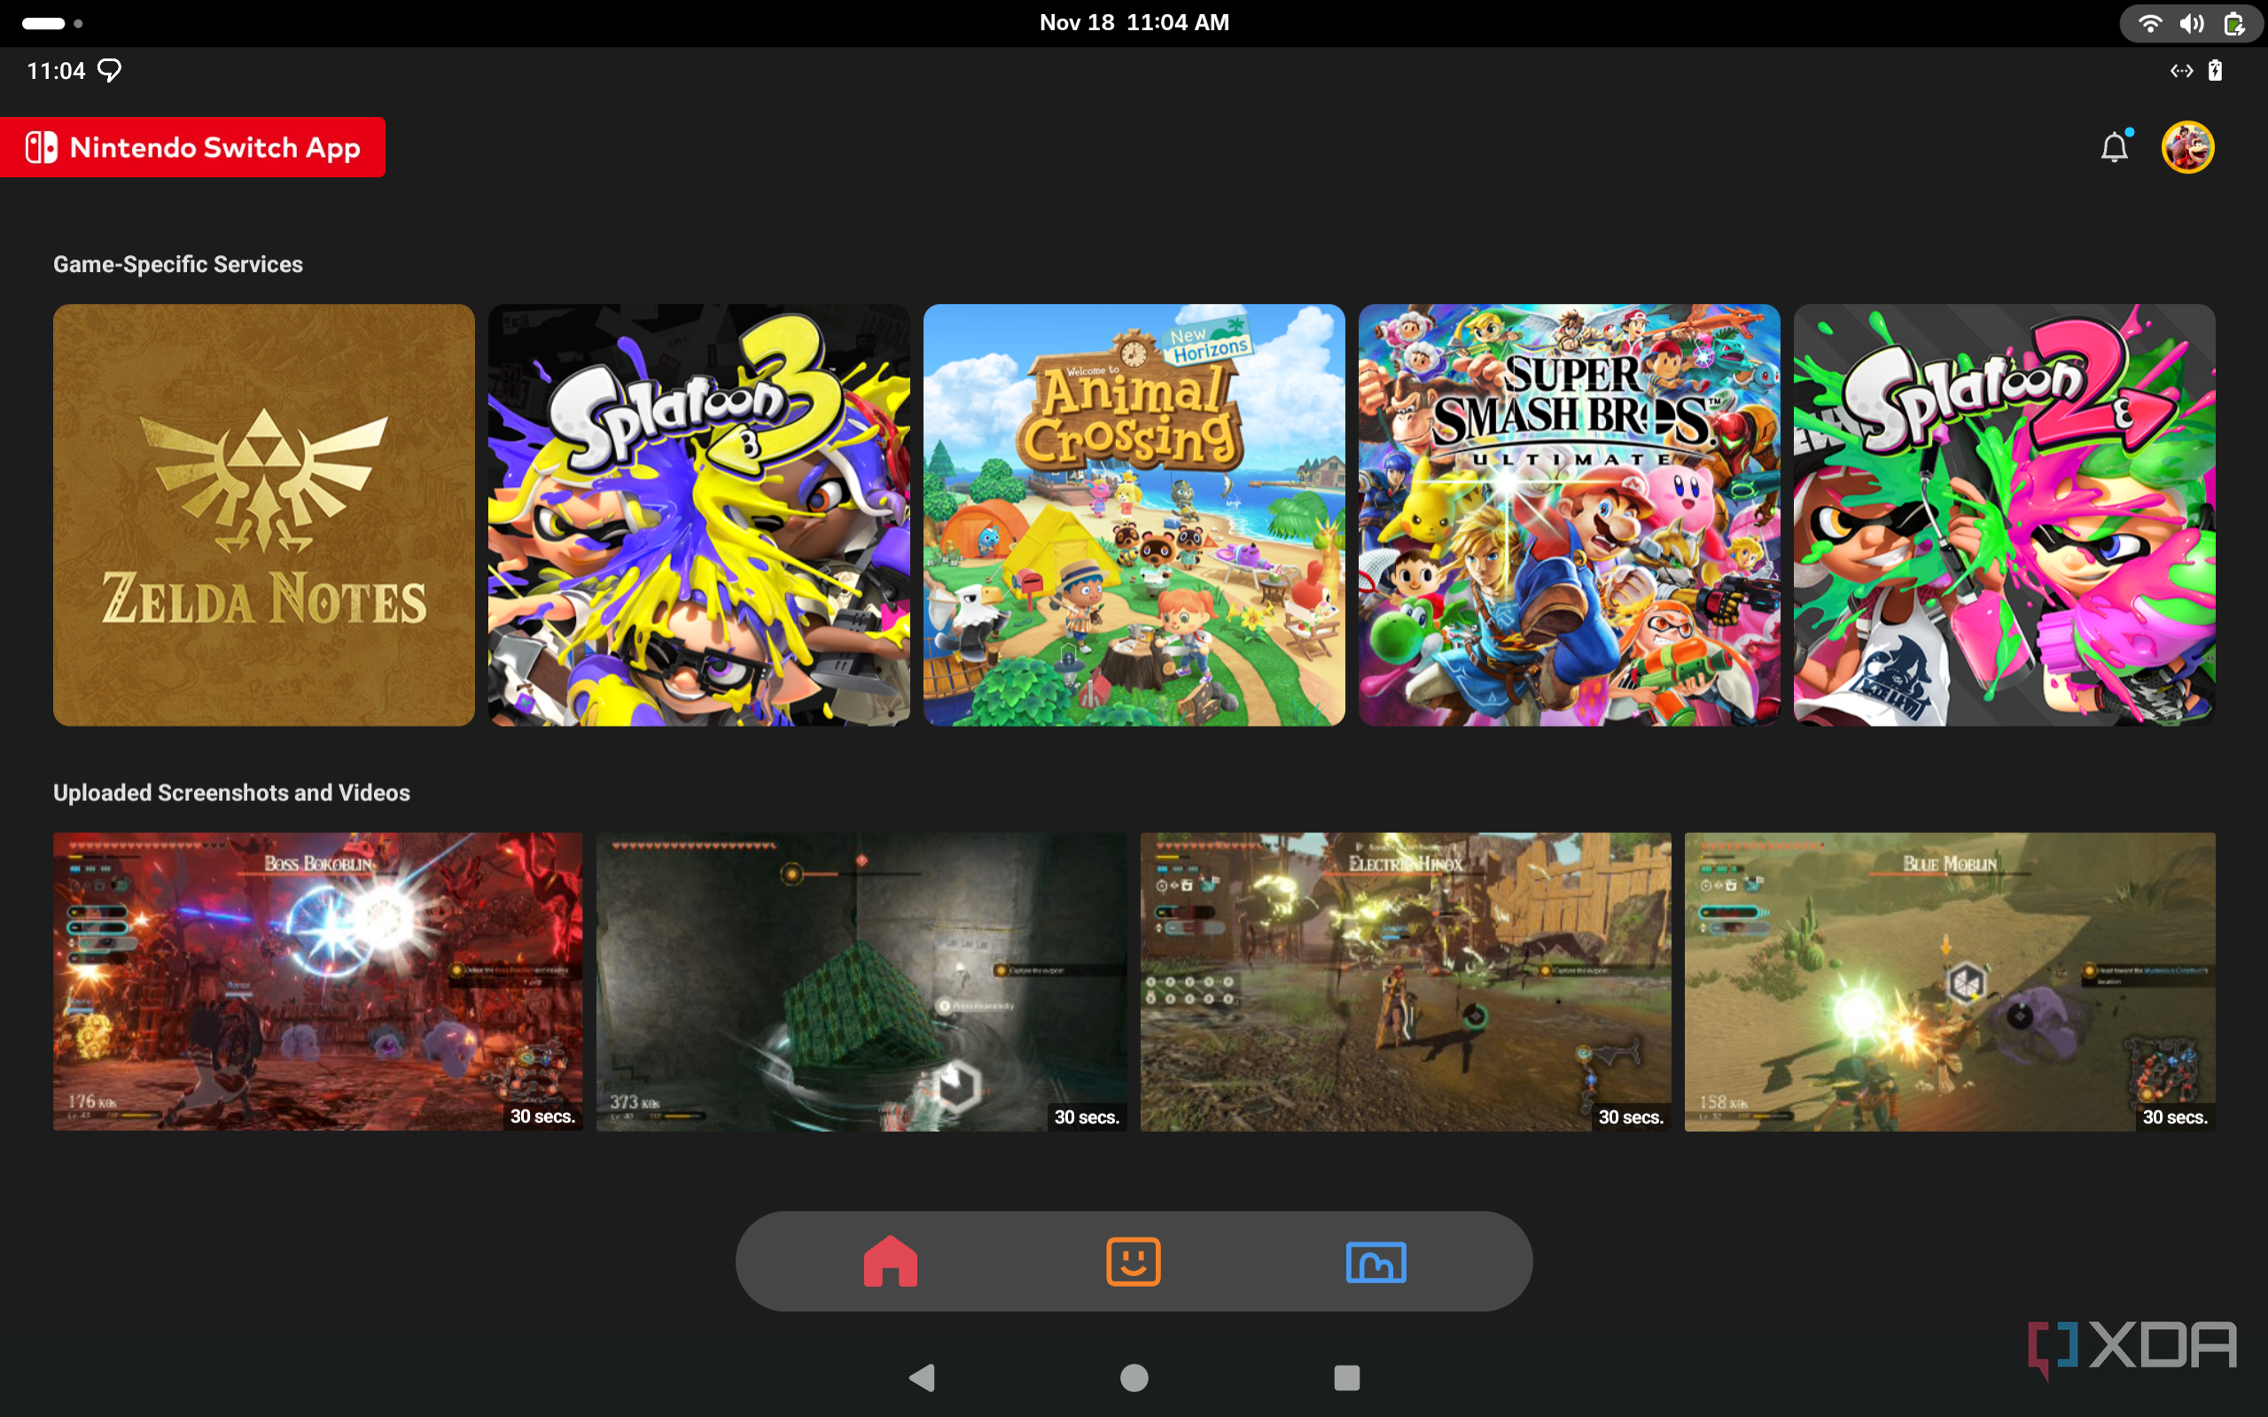Open the Splatoon 2 service card

click(2004, 515)
